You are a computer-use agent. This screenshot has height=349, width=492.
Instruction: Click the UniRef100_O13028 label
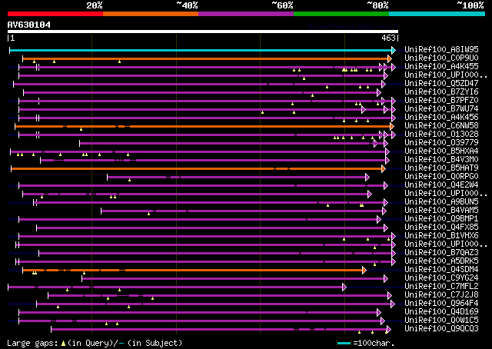click(441, 135)
